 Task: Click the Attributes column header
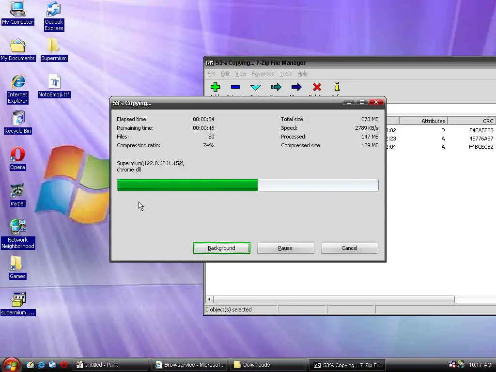coord(423,121)
